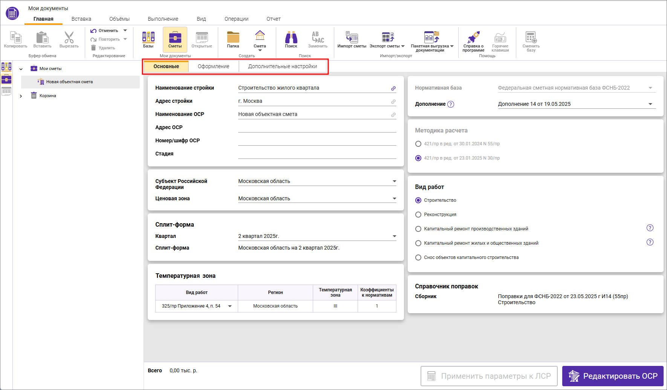Choose Снос объектов капитального строительства option
The image size is (667, 390).
click(418, 257)
